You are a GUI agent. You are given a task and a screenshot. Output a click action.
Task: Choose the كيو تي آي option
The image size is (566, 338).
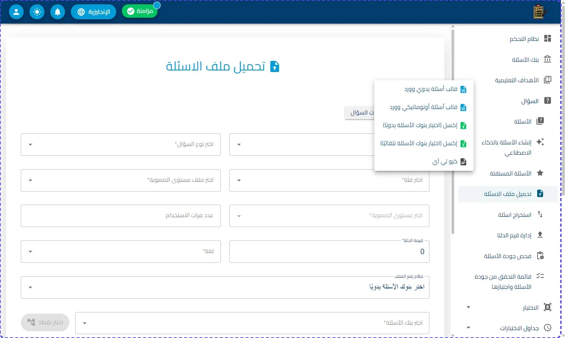(x=424, y=162)
